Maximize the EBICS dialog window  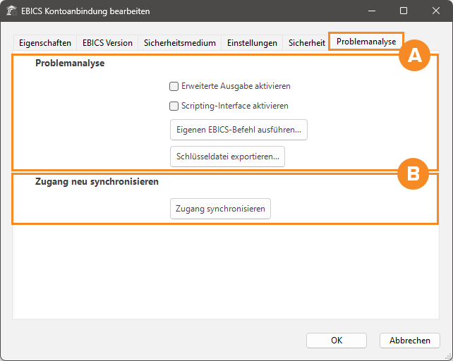[403, 11]
